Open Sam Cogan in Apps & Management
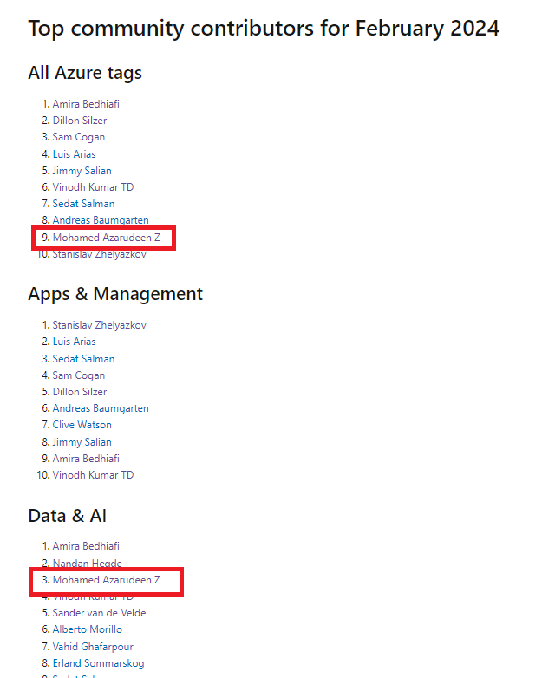This screenshot has width=555, height=678. click(79, 375)
